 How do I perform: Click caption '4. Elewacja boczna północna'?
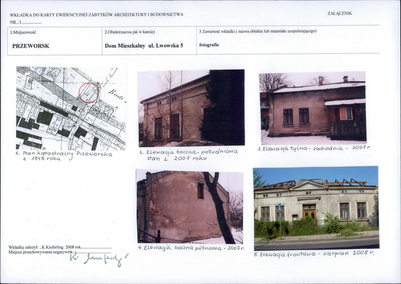[x=191, y=248]
